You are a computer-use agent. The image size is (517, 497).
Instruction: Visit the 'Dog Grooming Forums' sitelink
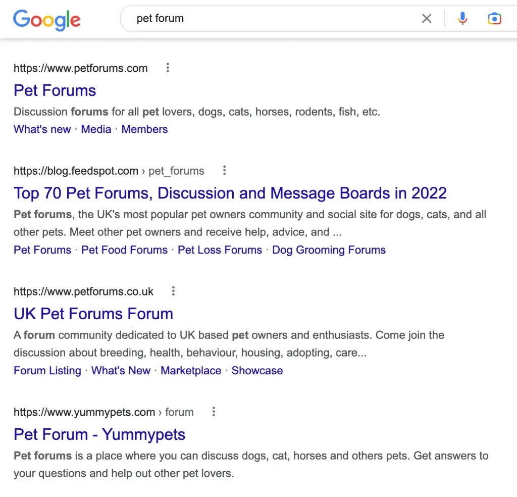(329, 250)
